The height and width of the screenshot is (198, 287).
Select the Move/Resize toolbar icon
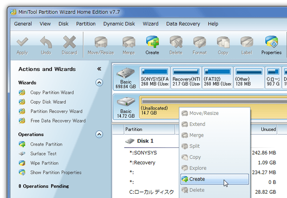[101, 43]
